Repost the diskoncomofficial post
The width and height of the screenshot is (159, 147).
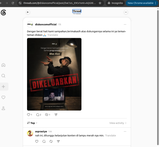coord(46,115)
